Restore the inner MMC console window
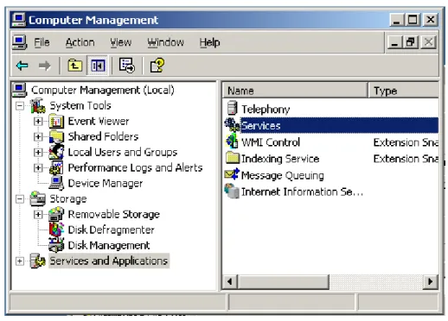Screen dimensions: 448x321 pos(411,42)
